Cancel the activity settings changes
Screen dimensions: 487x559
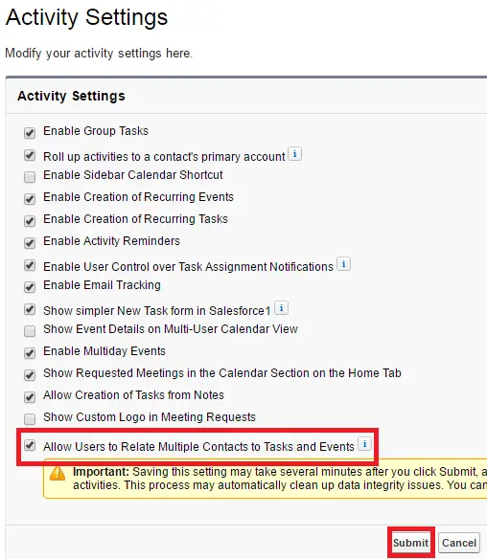tap(459, 543)
